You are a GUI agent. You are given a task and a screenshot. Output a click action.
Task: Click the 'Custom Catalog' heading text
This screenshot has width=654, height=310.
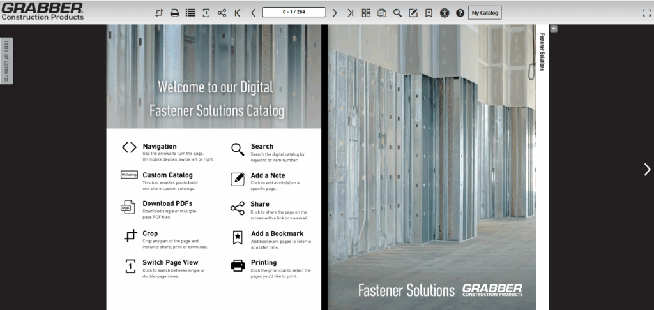pyautogui.click(x=168, y=175)
